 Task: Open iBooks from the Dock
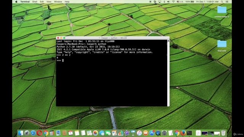146,133
